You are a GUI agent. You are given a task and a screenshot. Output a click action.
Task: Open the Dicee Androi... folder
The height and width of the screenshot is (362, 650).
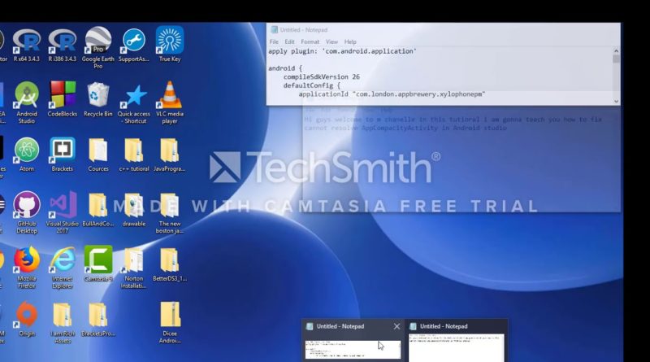point(170,323)
